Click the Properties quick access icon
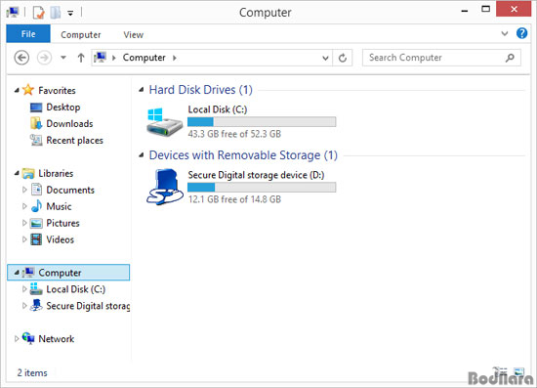The image size is (537, 388). click(38, 13)
